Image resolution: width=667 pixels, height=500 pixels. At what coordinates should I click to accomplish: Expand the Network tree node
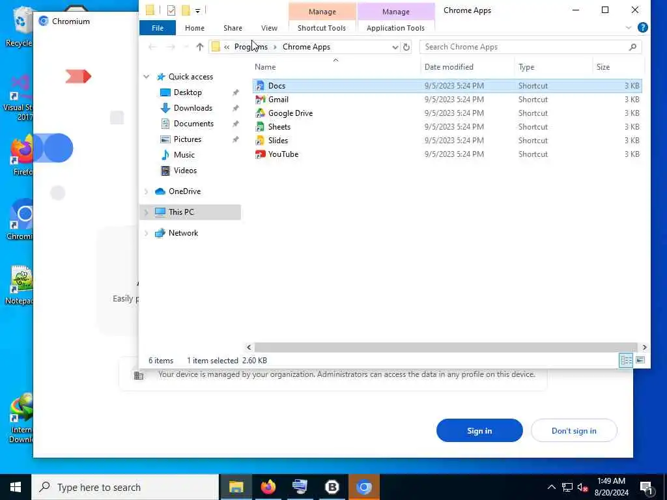point(147,233)
